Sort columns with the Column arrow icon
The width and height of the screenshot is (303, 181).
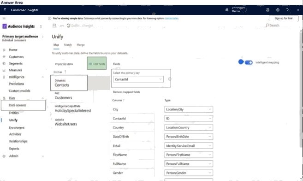(x=124, y=100)
